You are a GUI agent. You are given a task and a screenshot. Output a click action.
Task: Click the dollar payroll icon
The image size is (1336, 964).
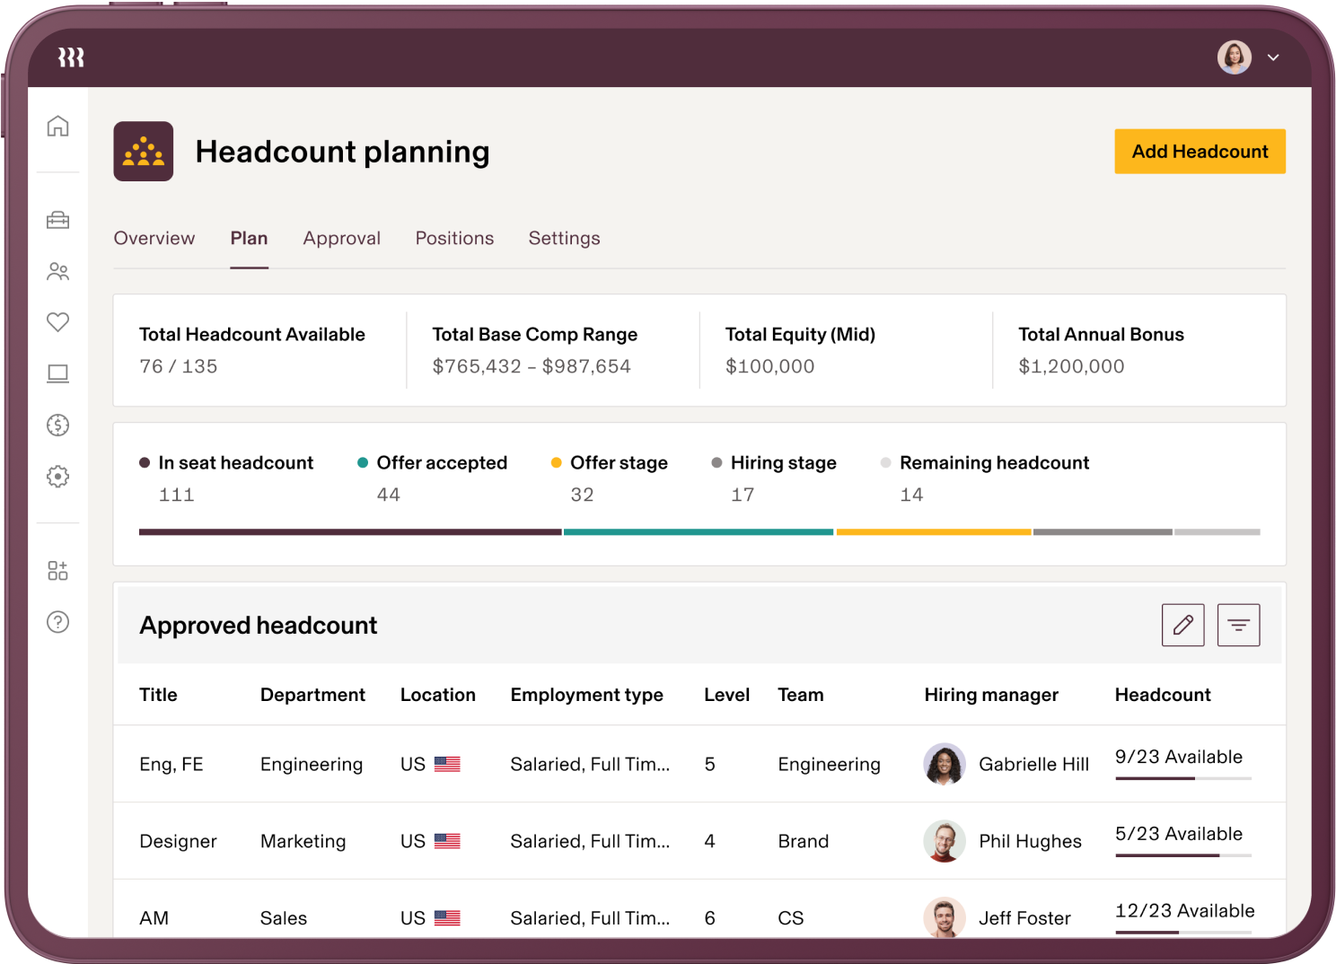pos(57,425)
